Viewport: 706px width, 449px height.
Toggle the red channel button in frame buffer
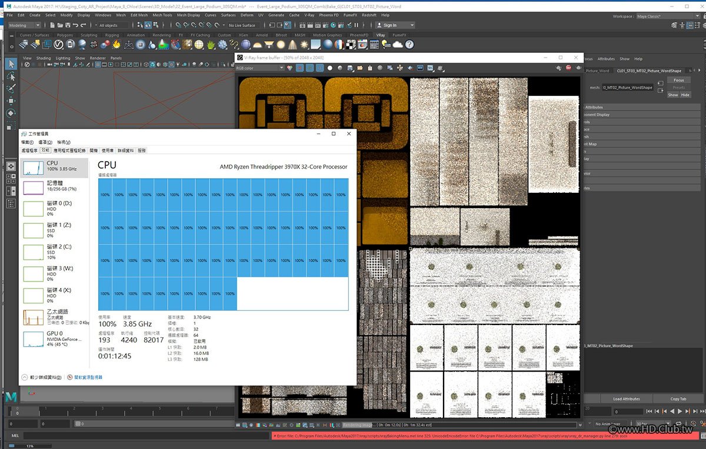(x=299, y=68)
